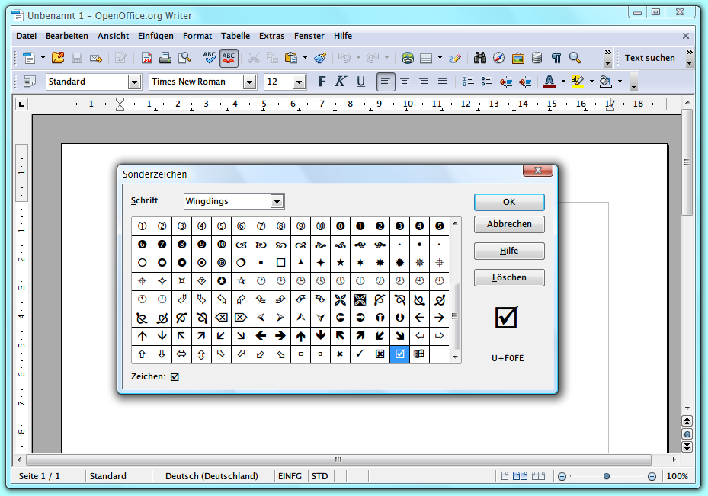The image size is (708, 496).
Task: Confirm the dialog with OK
Action: pos(509,202)
